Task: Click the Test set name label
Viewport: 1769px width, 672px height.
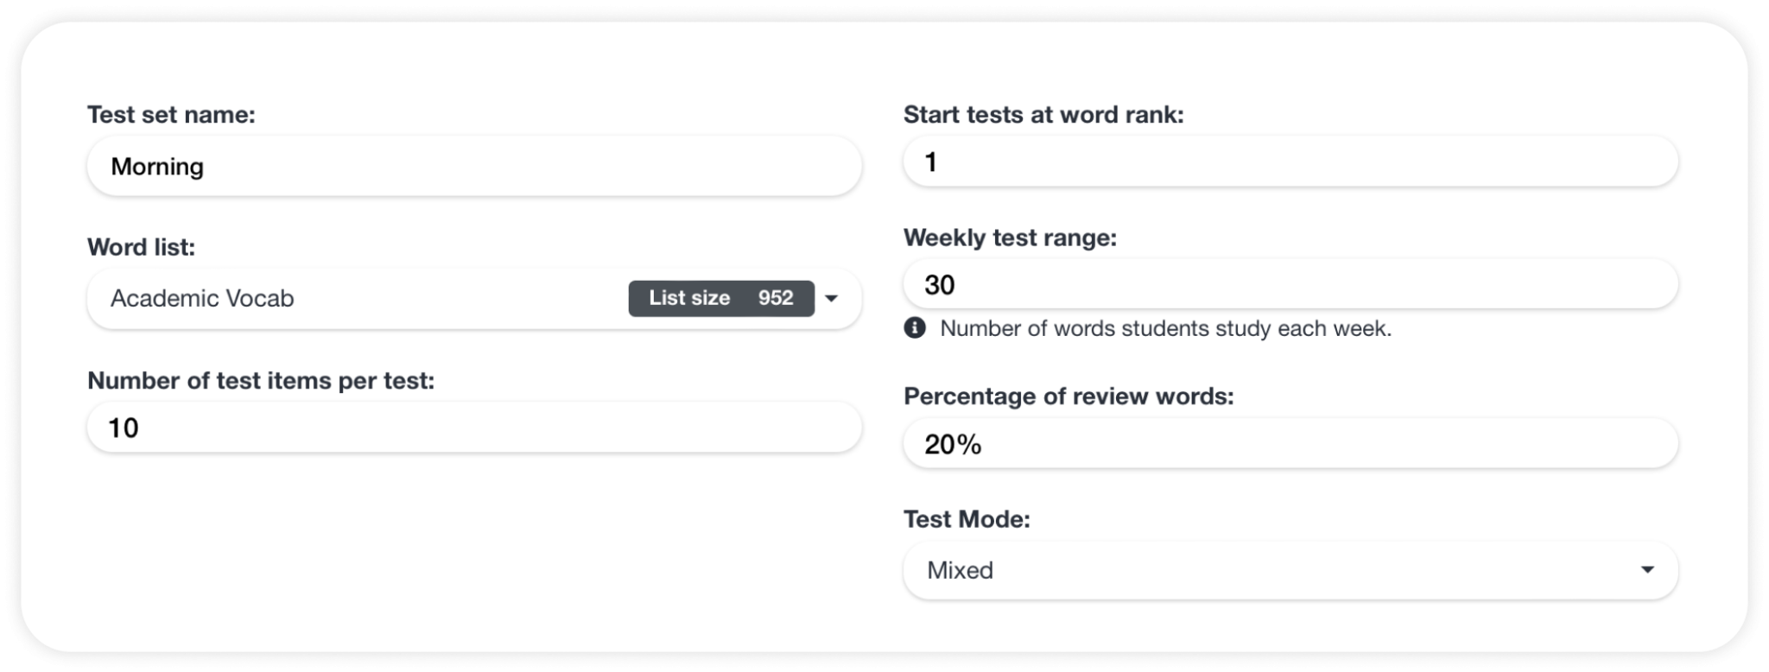Action: [170, 113]
